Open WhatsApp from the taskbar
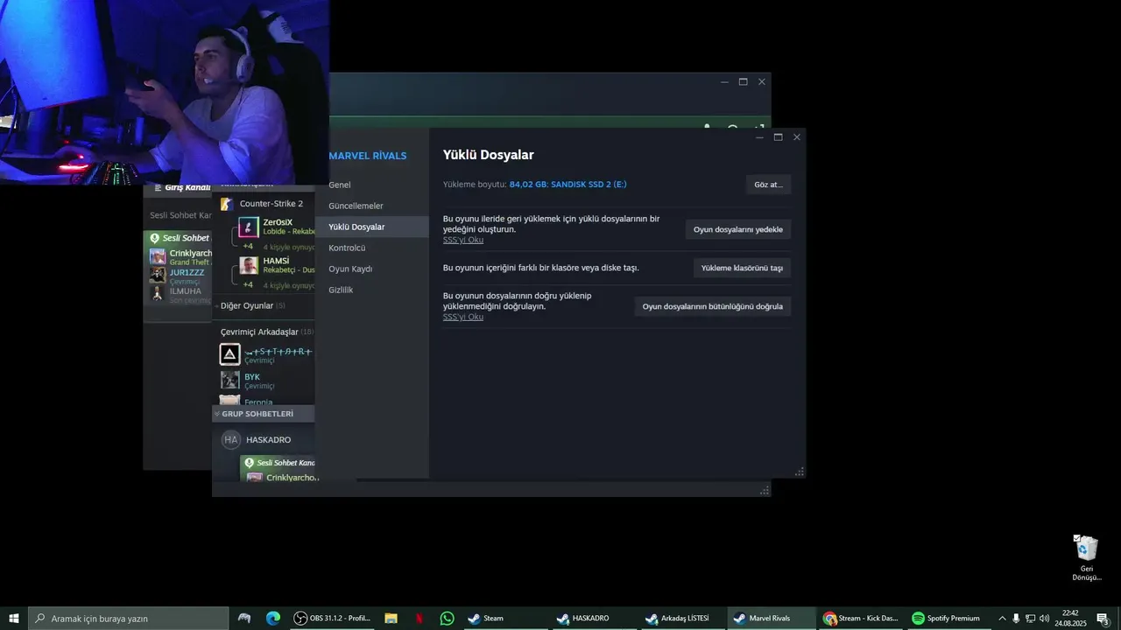1121x630 pixels. coord(448,618)
